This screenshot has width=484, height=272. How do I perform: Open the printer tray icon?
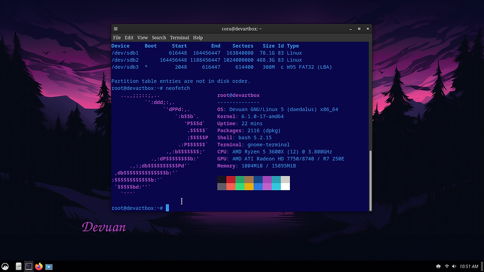tap(439, 267)
